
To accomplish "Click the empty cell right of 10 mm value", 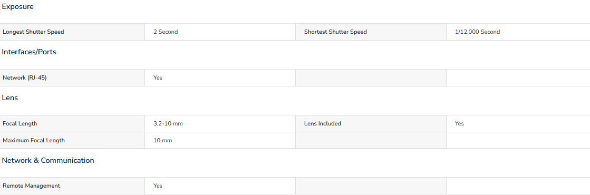I will click(x=371, y=140).
